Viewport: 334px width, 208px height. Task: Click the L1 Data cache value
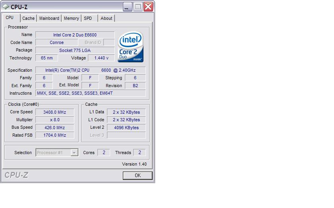point(126,112)
